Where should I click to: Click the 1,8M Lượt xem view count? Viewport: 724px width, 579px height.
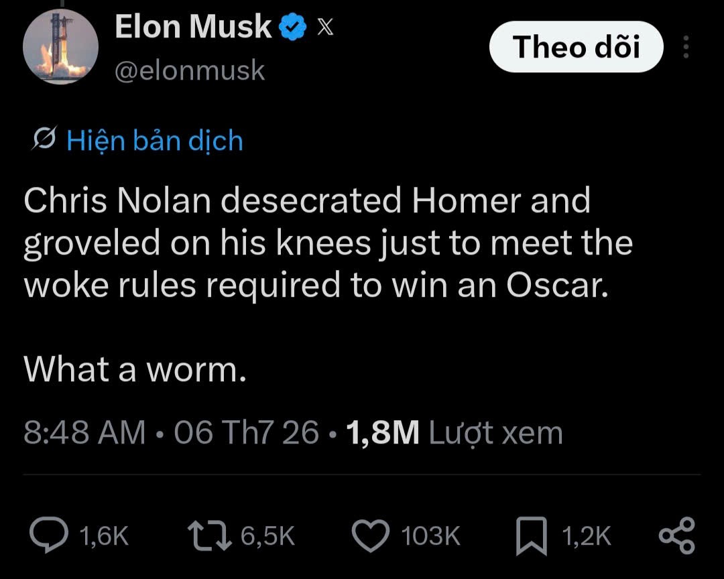pyautogui.click(x=455, y=433)
